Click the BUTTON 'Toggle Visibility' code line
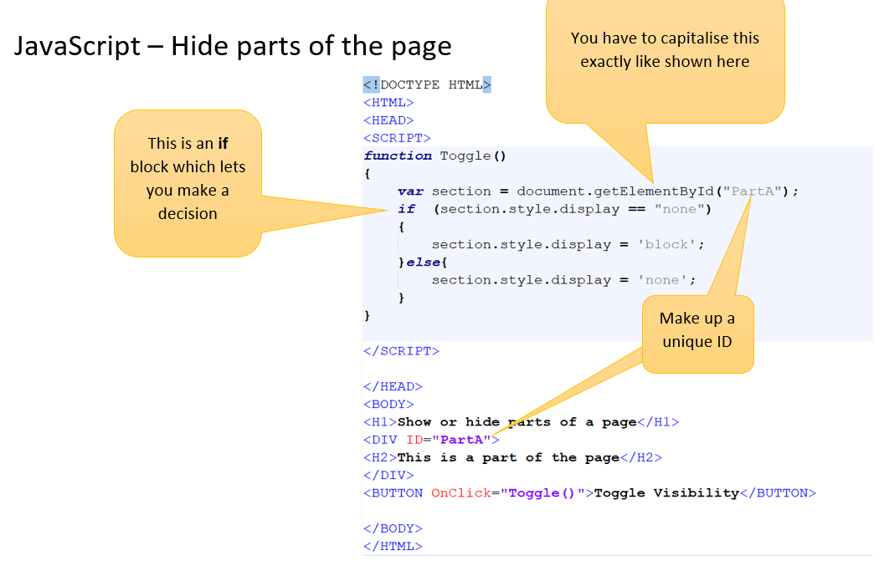The height and width of the screenshot is (566, 879). tap(589, 493)
